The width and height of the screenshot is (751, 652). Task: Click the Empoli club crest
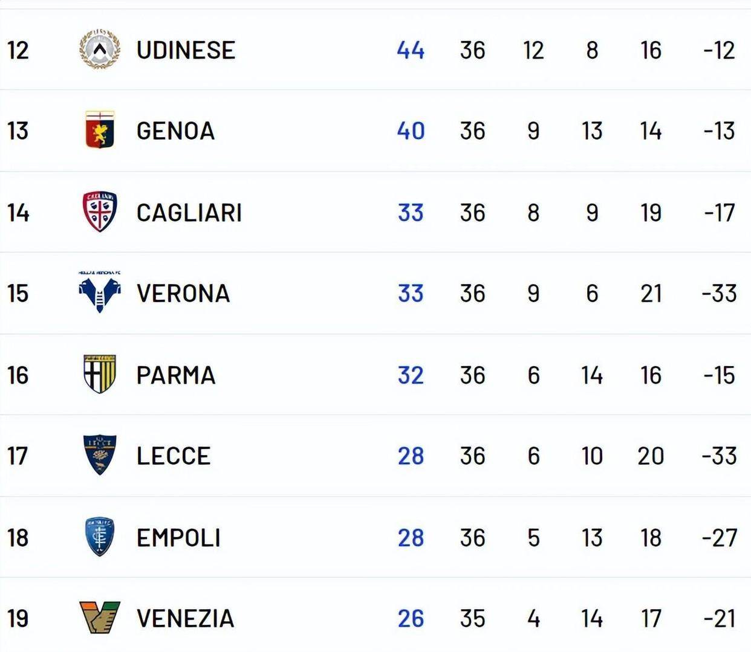pos(100,537)
